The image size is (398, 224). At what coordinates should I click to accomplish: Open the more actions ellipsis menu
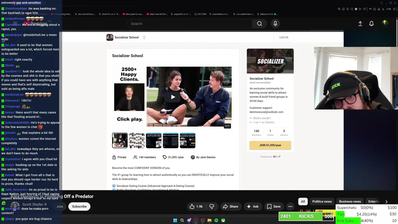(290, 207)
